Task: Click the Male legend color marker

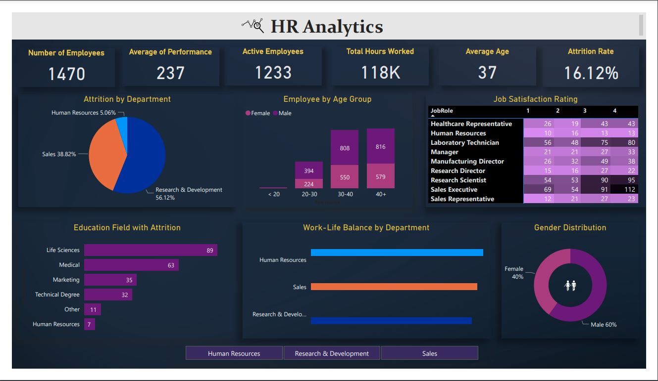Action: point(275,113)
